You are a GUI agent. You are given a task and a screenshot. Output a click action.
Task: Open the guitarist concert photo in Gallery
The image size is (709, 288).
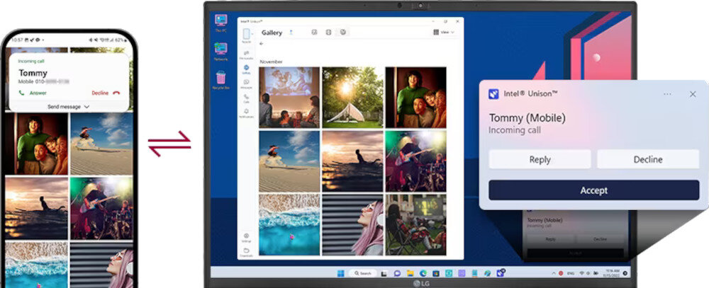415,161
